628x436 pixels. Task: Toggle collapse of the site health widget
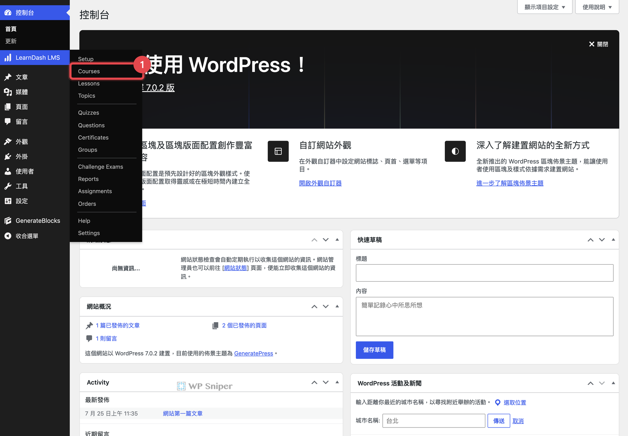[337, 240]
